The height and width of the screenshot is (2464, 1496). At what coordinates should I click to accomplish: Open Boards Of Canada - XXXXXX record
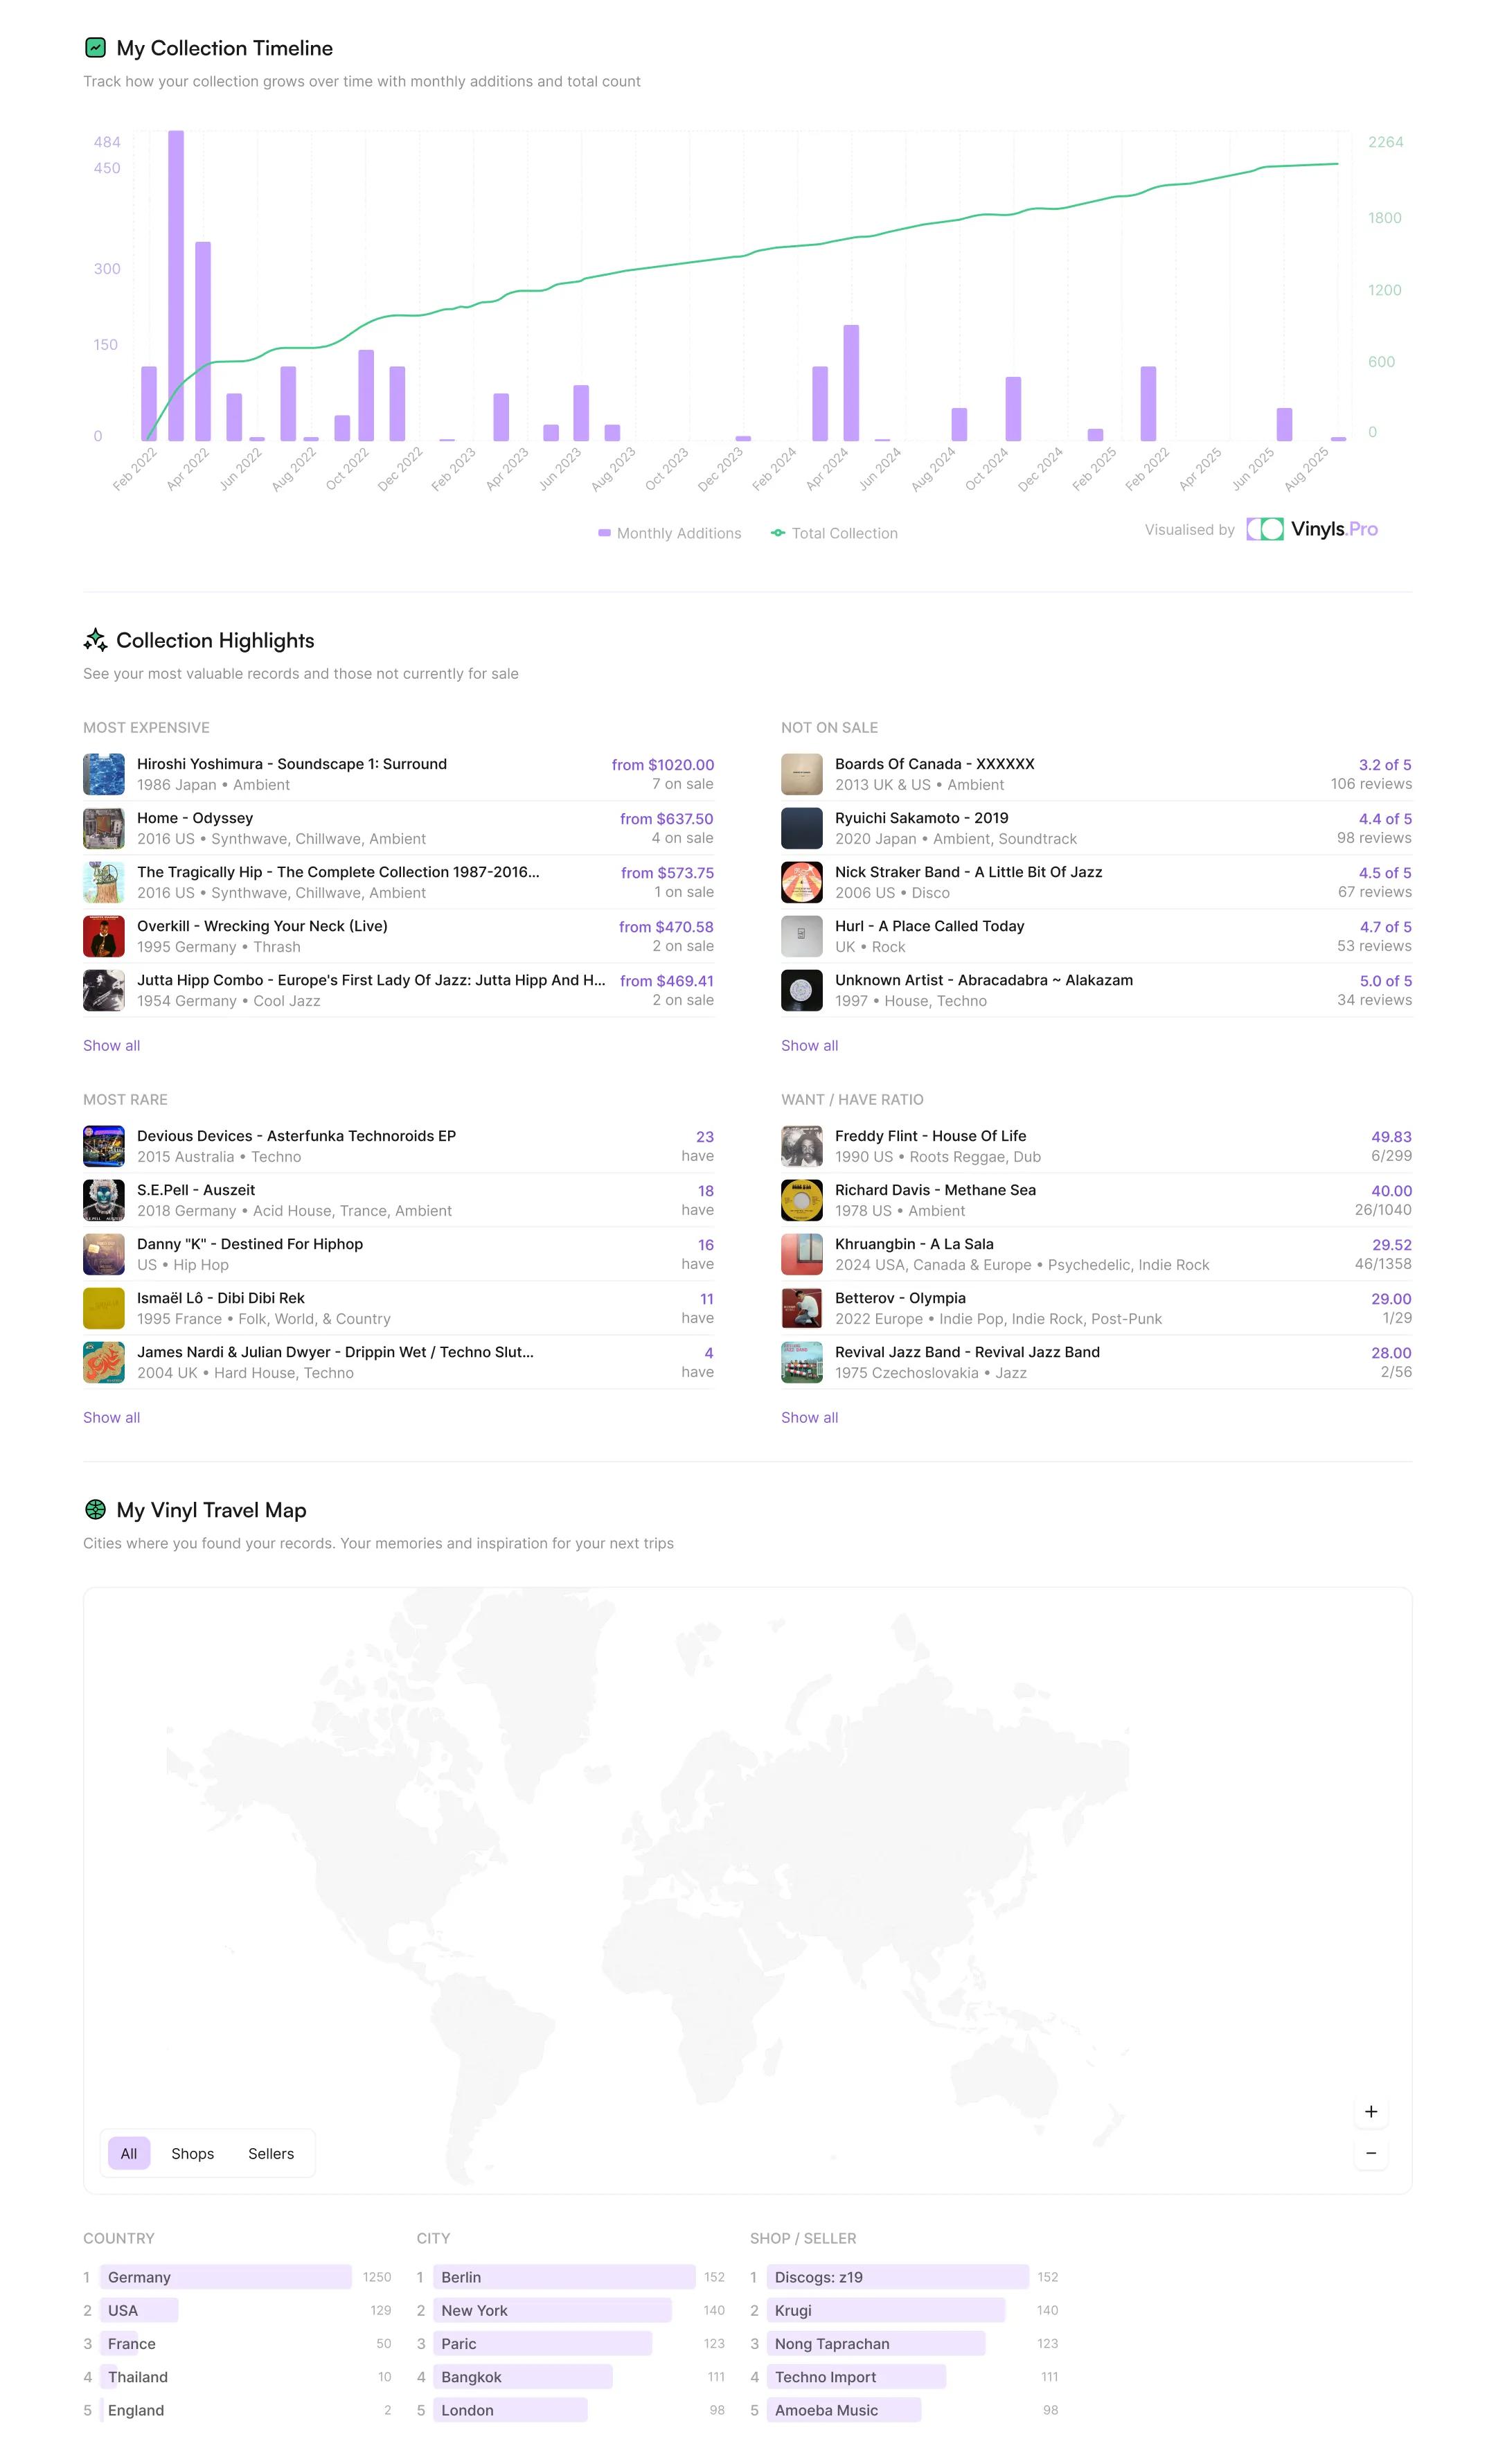click(x=934, y=764)
